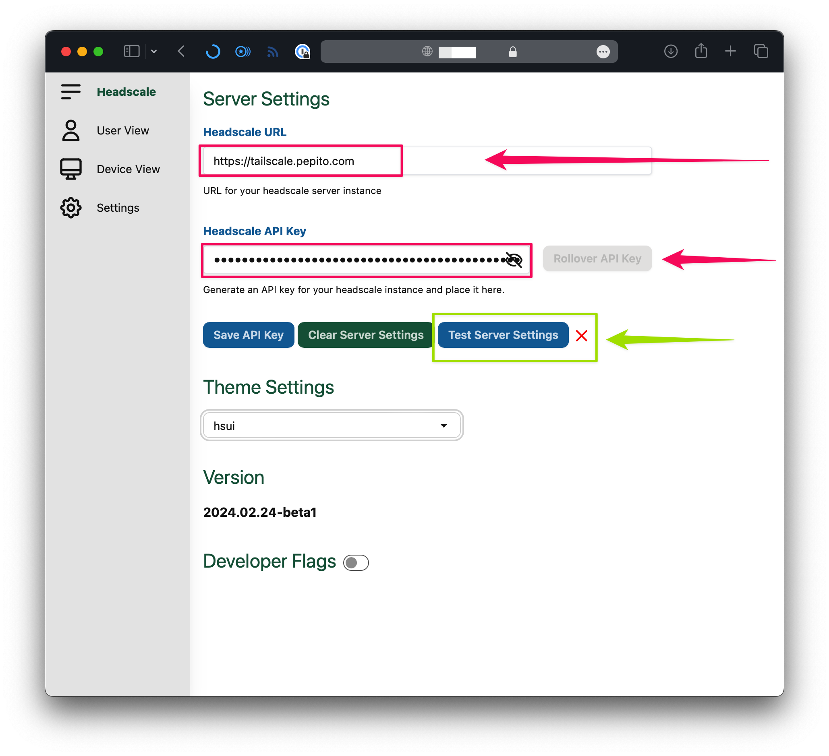
Task: Focus the Headscale API Key field
Action: point(367,260)
